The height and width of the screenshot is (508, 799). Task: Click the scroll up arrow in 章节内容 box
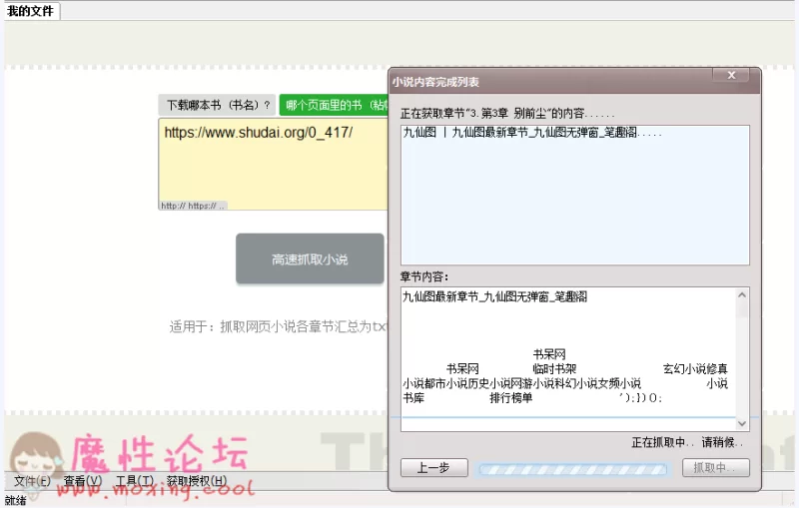(742, 294)
